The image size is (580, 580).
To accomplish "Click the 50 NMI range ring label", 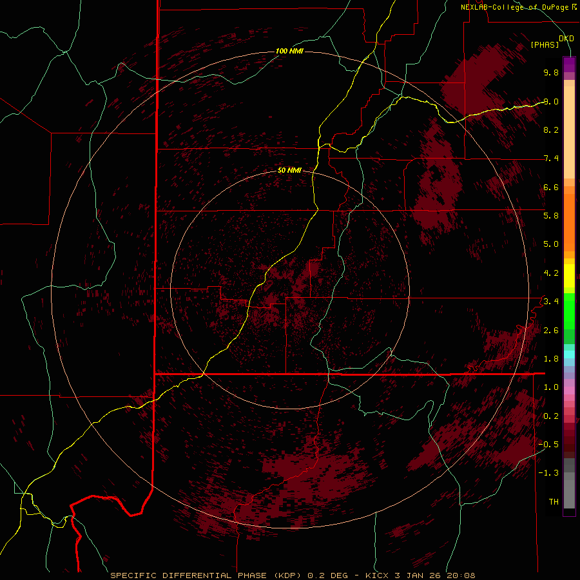I will coord(289,171).
